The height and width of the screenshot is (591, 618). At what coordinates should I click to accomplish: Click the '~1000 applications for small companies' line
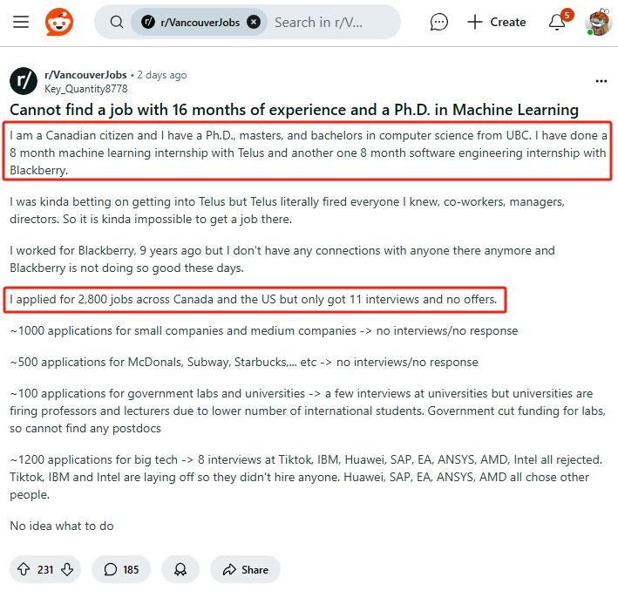click(264, 330)
